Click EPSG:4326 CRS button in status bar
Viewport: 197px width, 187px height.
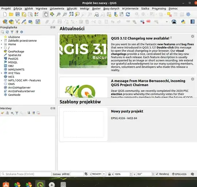tap(179, 174)
